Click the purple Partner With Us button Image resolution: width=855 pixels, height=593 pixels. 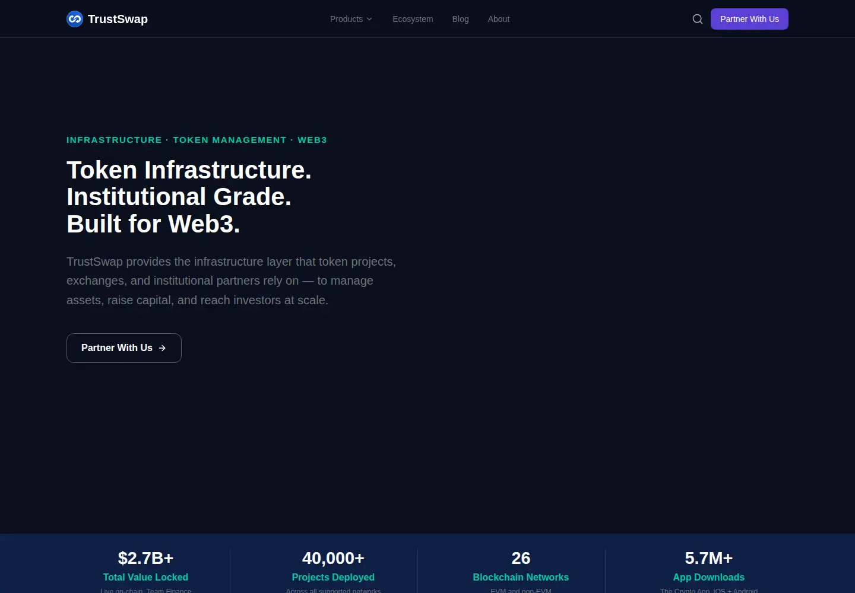pos(749,19)
